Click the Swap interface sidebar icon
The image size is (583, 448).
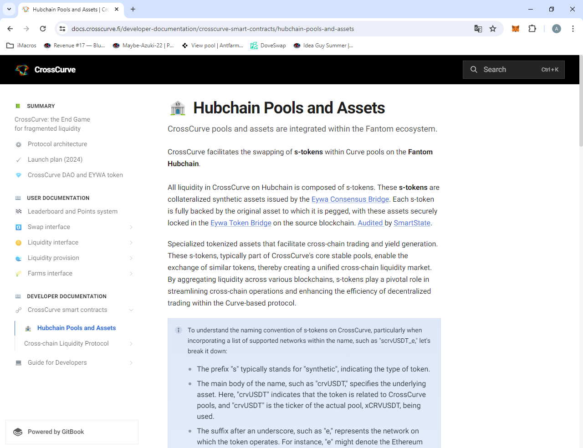(x=18, y=227)
